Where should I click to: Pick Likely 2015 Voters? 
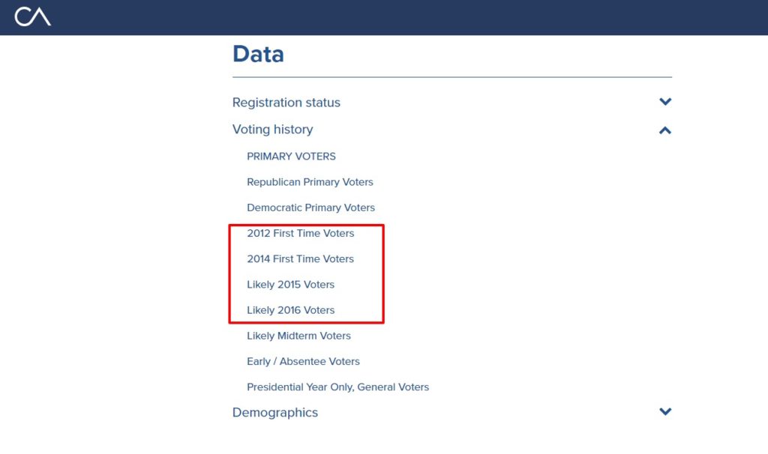coord(290,284)
